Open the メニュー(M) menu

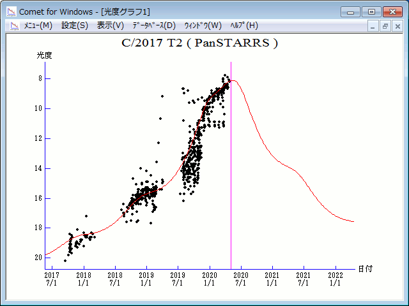point(38,25)
